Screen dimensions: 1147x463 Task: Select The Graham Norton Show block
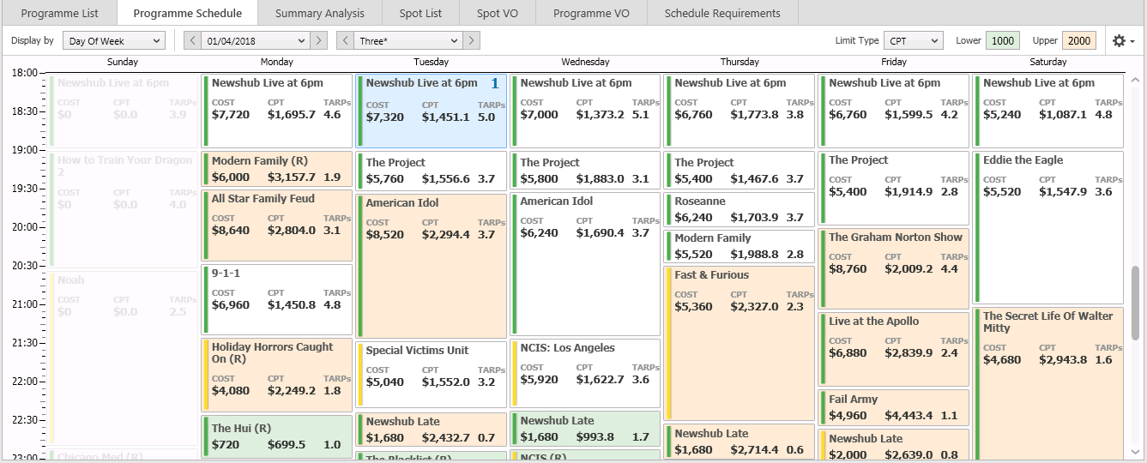click(894, 268)
